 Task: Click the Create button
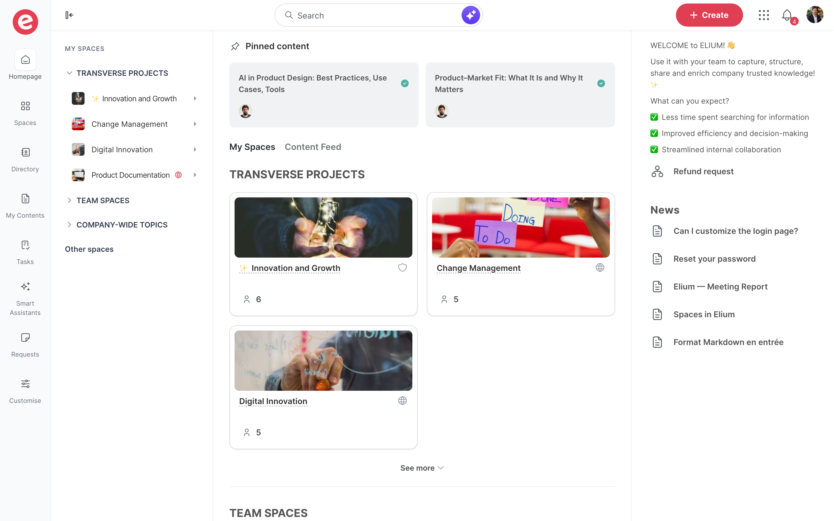[709, 15]
